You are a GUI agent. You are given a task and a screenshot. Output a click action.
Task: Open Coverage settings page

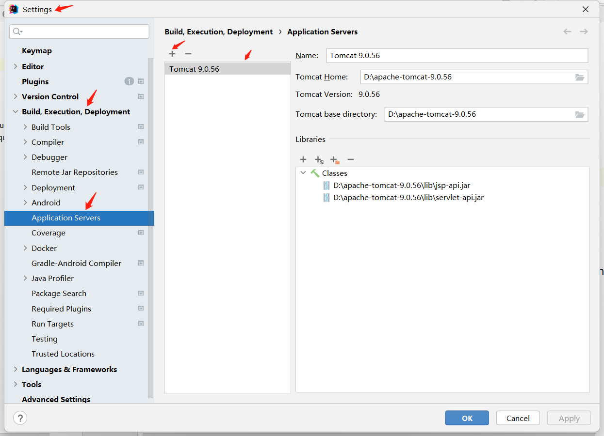click(49, 233)
